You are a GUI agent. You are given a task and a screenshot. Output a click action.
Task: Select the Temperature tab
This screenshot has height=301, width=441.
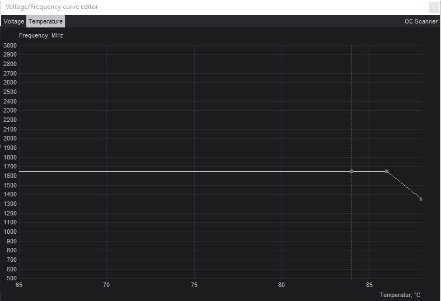(x=45, y=21)
